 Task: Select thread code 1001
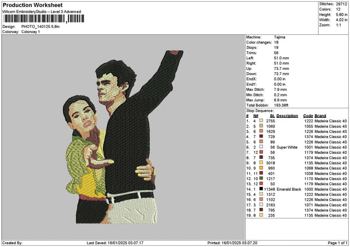pyautogui.click(x=309, y=147)
